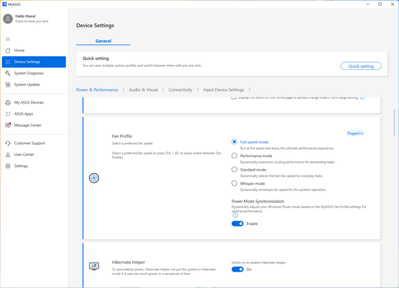Switch to Input Device Settings section
The height and width of the screenshot is (288, 399).
pos(223,90)
